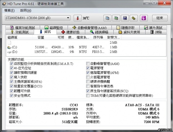Select the C: drive partition icon
Screen dimensions: 173x132
point(9,47)
